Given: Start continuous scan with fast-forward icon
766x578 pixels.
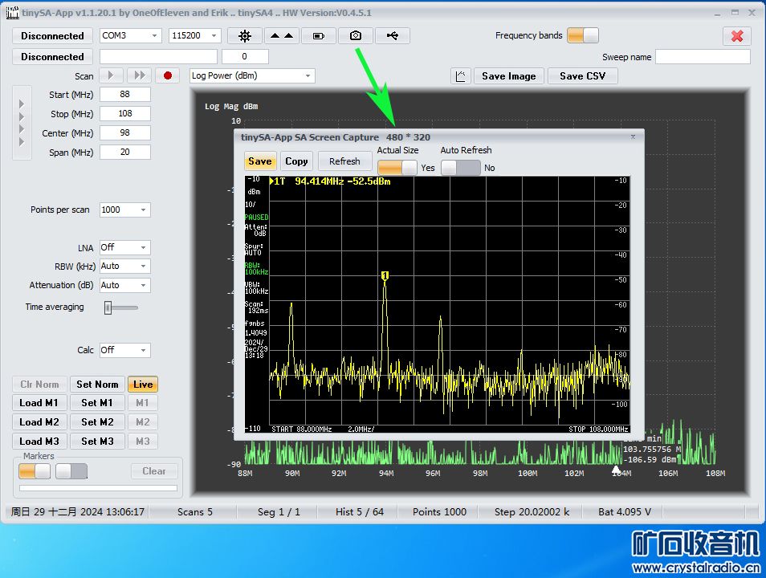Looking at the screenshot, I should pos(139,75).
